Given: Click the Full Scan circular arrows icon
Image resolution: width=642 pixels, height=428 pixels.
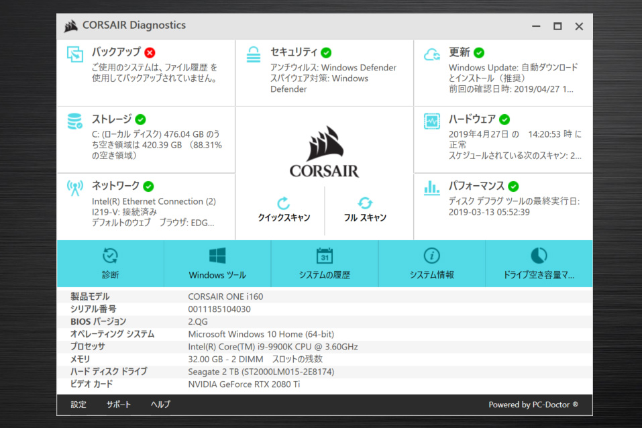Looking at the screenshot, I should click(365, 203).
